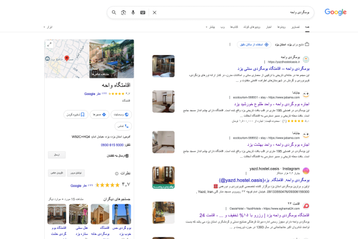Click inside the search text field
This screenshot has width=358, height=239.
(x=233, y=13)
